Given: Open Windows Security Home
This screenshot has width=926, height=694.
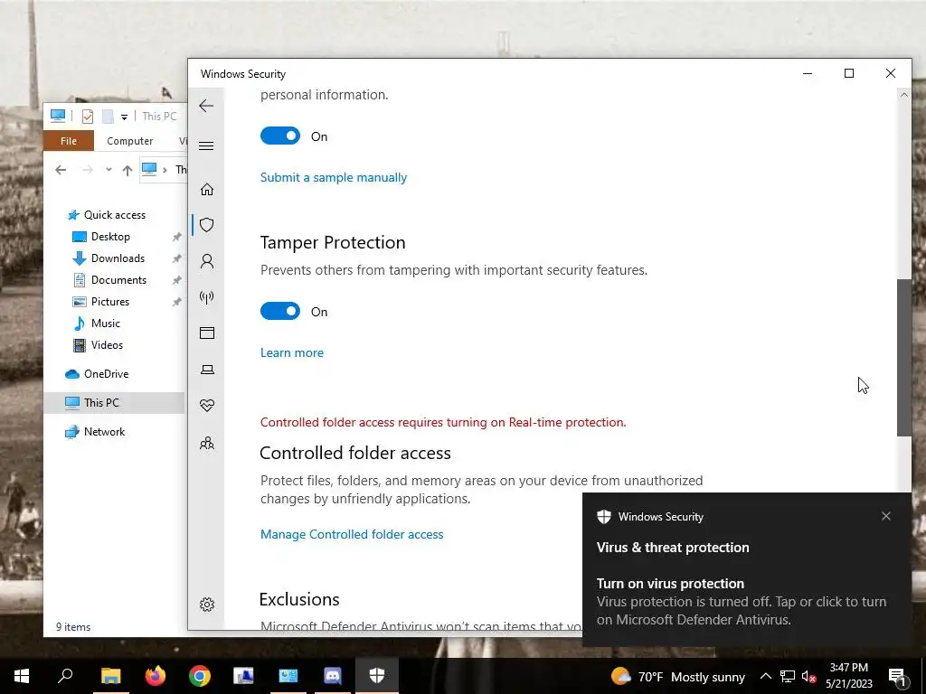Looking at the screenshot, I should coord(207,190).
